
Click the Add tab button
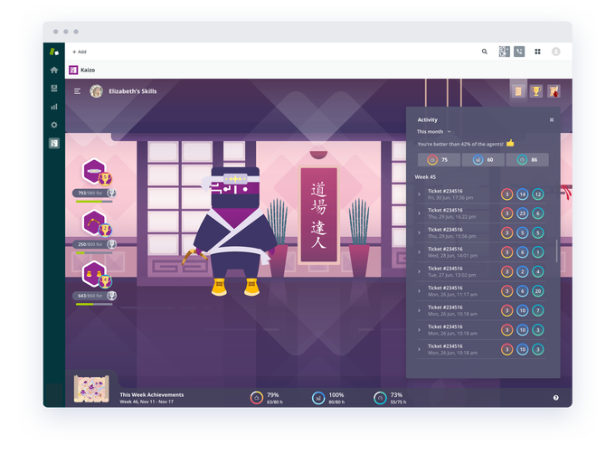pyautogui.click(x=80, y=52)
